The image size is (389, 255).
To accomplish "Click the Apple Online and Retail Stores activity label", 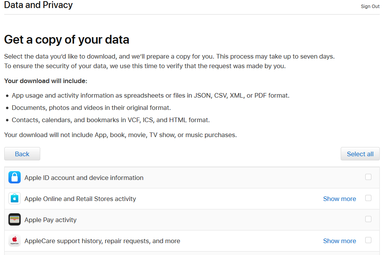I will click(80, 199).
